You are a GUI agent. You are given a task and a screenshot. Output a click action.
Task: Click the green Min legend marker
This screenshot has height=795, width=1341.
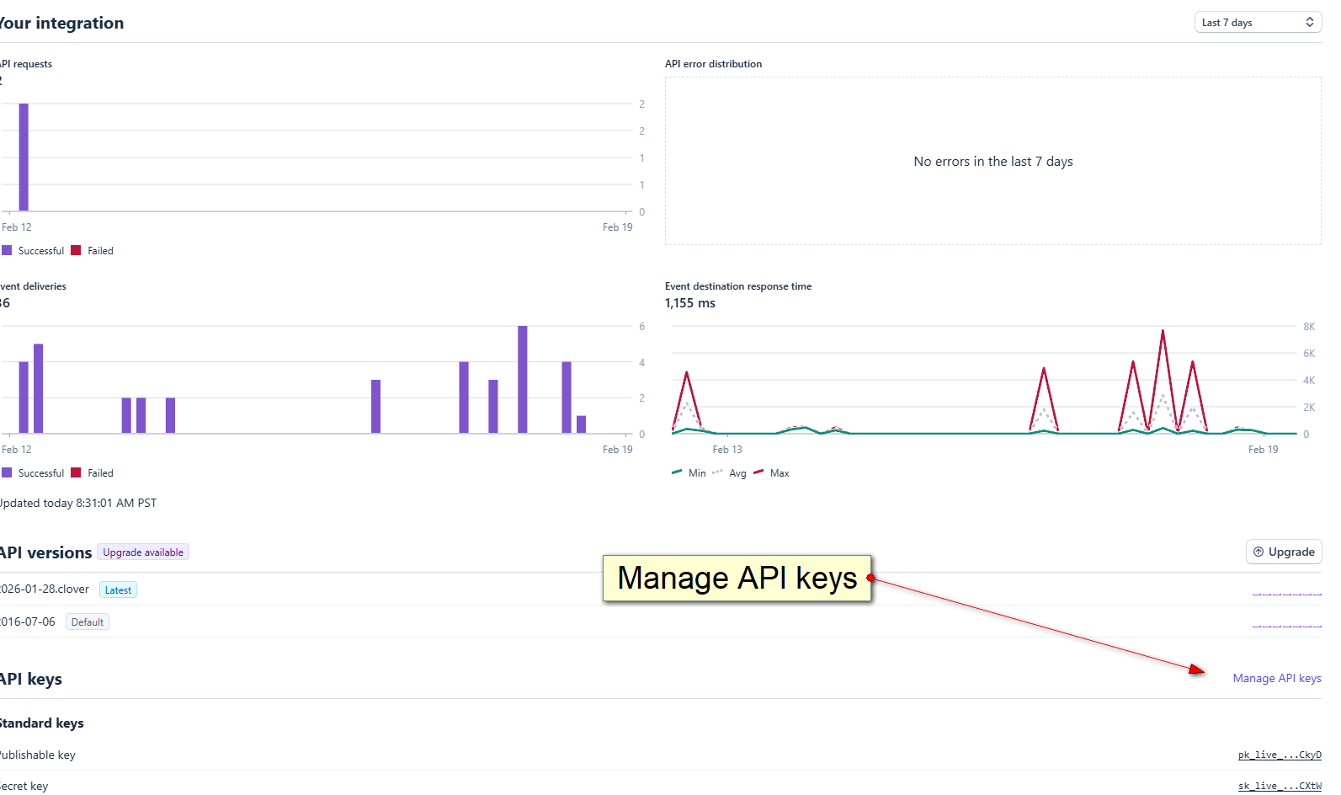click(677, 472)
